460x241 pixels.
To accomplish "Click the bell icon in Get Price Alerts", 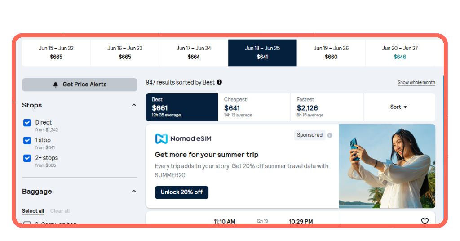I will pos(55,85).
